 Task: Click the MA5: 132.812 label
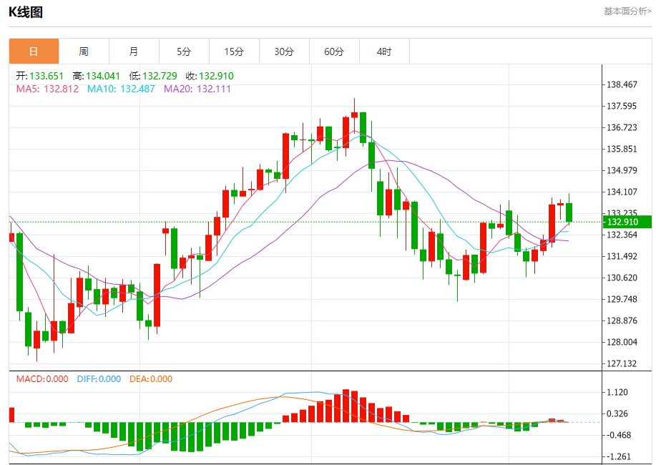coord(47,89)
